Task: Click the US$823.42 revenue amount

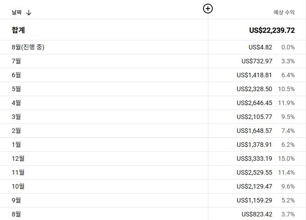Action: click(257, 214)
